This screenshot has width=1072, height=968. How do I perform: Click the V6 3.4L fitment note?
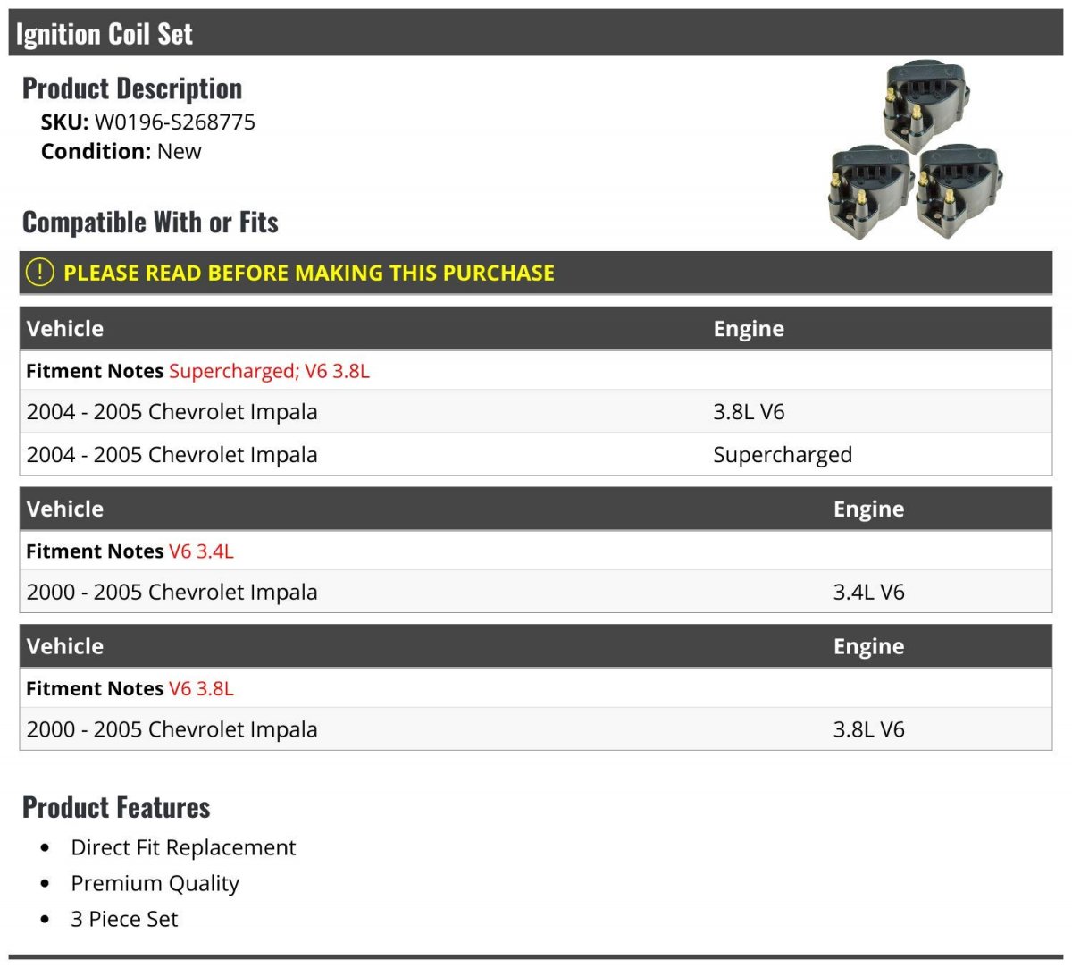pyautogui.click(x=201, y=551)
